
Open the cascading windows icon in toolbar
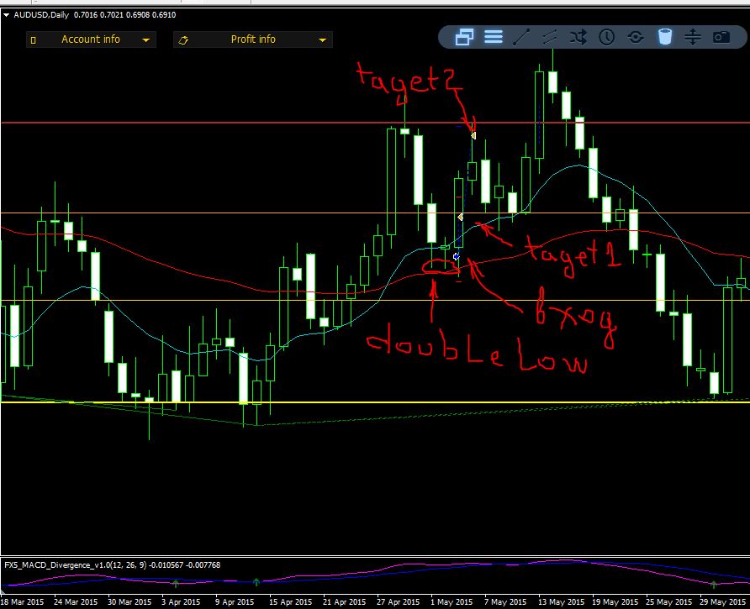(x=464, y=37)
